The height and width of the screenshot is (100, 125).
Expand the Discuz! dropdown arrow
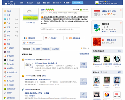pyautogui.click(x=61, y=3)
